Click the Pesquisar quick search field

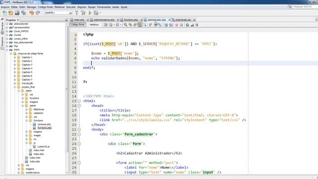tap(304, 6)
